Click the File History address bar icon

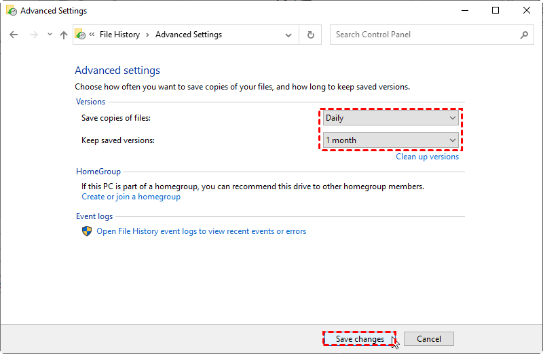point(81,35)
